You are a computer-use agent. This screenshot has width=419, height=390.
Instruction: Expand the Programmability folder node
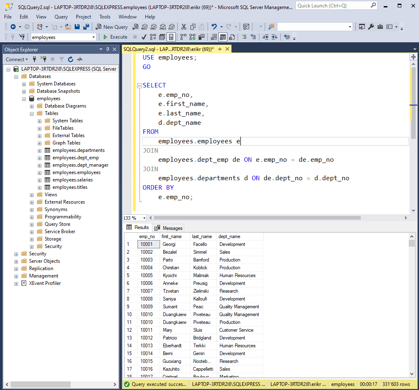(x=32, y=217)
